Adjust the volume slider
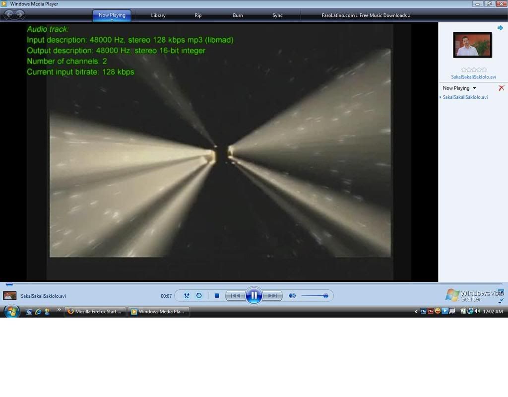Viewport: 508px width, 397px height. point(315,296)
